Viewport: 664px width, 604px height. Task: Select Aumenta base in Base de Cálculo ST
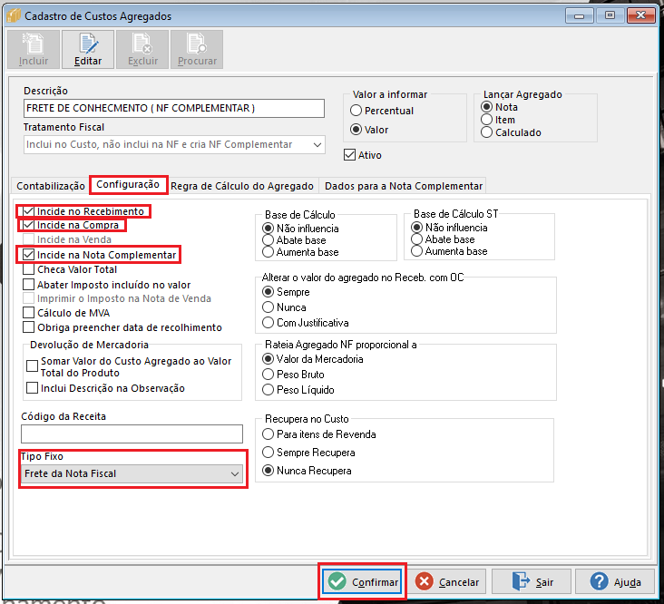point(449,251)
